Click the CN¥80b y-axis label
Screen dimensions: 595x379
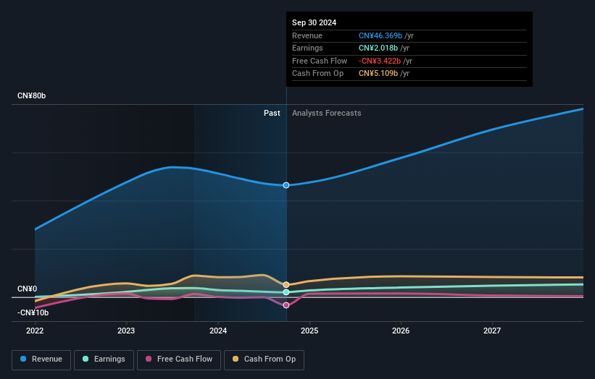pos(31,95)
